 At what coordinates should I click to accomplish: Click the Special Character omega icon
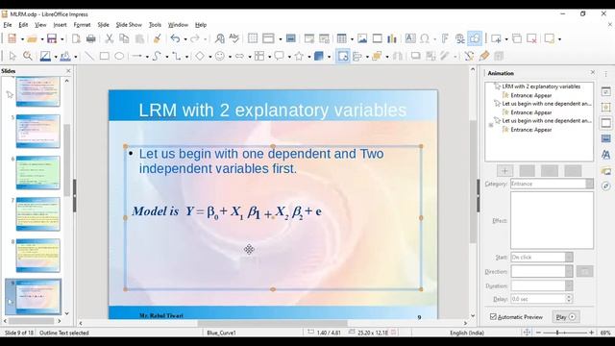[x=425, y=38]
